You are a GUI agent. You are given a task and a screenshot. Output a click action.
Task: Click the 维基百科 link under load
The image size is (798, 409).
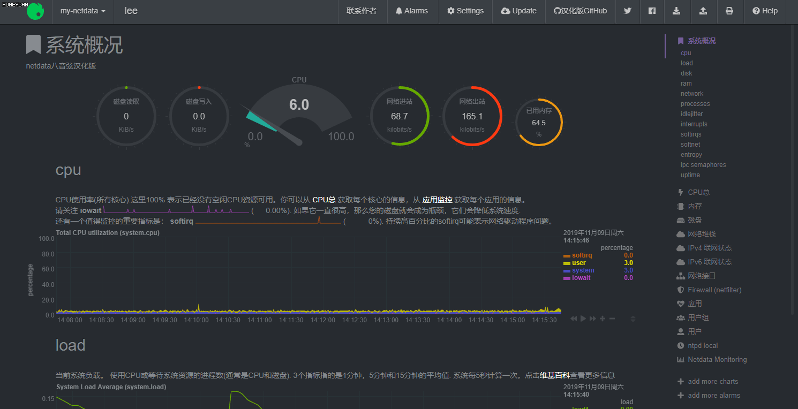pyautogui.click(x=554, y=375)
